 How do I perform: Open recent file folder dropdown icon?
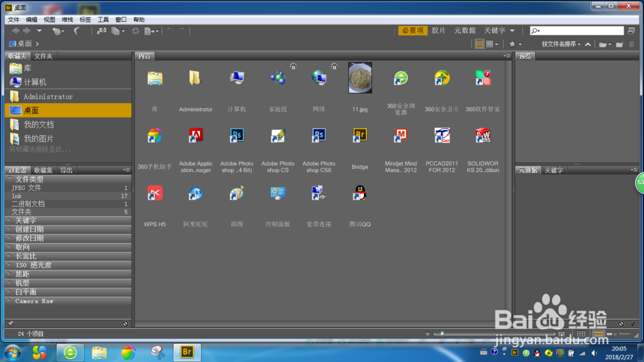[605, 44]
